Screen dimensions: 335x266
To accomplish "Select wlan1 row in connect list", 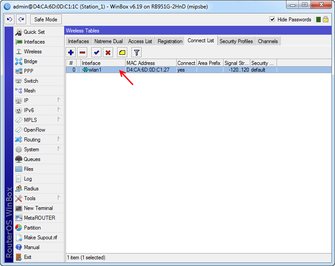I will [x=199, y=70].
